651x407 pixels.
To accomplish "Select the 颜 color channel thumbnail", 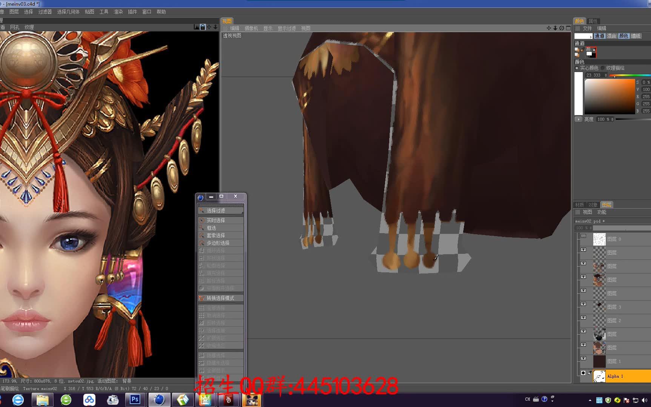I will tap(591, 52).
